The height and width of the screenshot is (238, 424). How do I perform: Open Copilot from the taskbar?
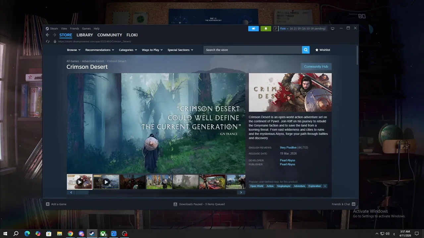[38, 234]
